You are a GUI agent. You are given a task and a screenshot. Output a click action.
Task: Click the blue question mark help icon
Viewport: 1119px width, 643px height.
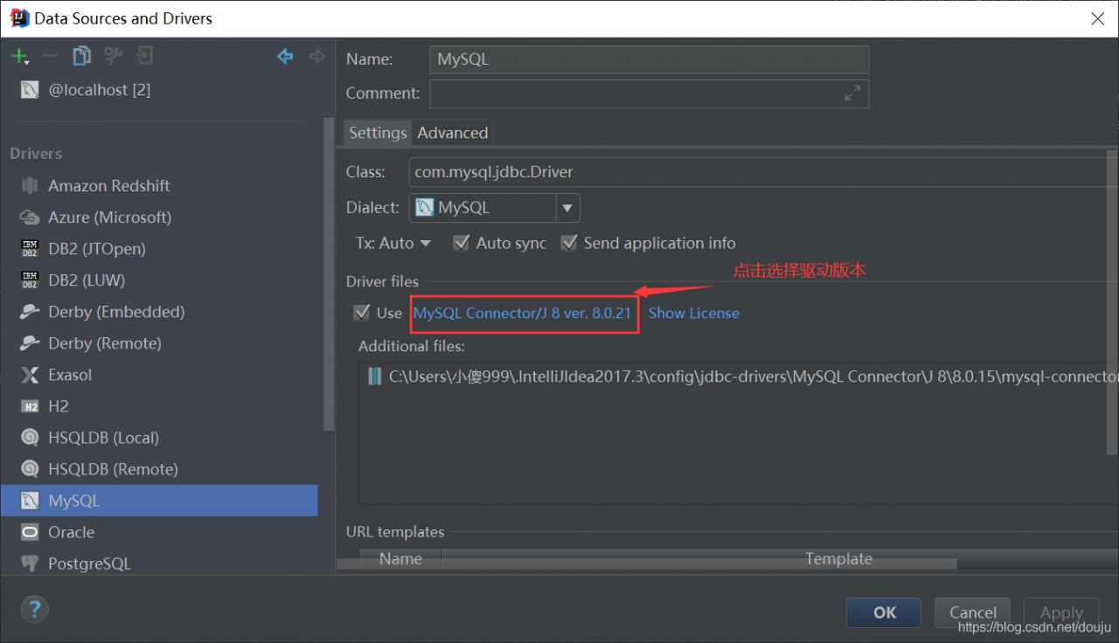coord(35,609)
